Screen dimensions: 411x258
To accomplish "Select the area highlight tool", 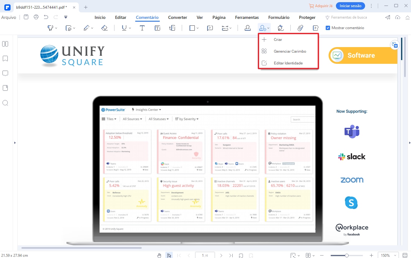I will [69, 28].
